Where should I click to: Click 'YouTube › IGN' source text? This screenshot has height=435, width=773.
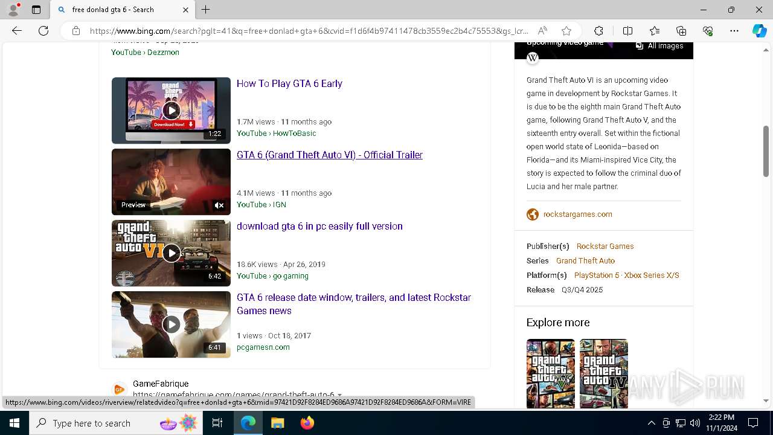[x=261, y=205]
